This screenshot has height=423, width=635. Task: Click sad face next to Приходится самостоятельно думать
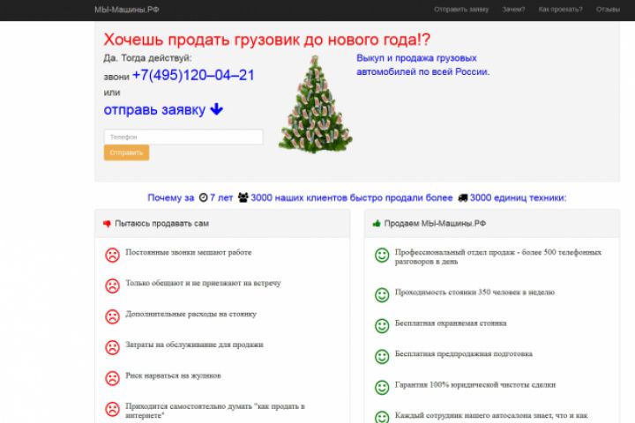coord(113,409)
